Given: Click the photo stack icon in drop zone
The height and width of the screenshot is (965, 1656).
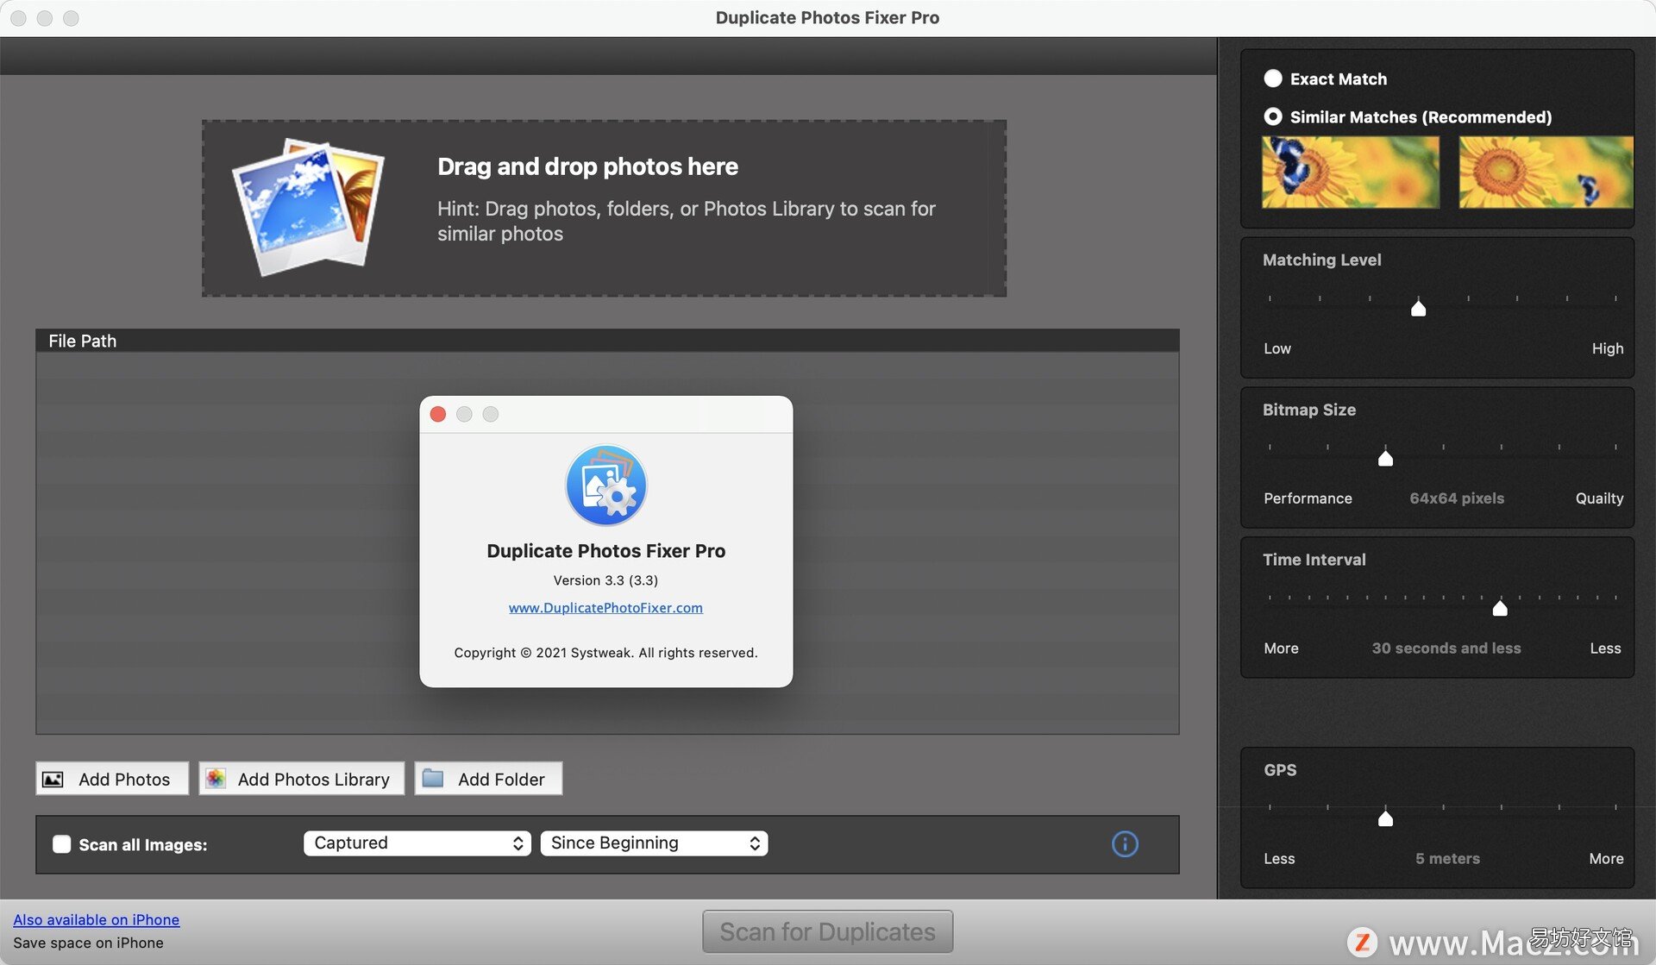Looking at the screenshot, I should pyautogui.click(x=308, y=207).
